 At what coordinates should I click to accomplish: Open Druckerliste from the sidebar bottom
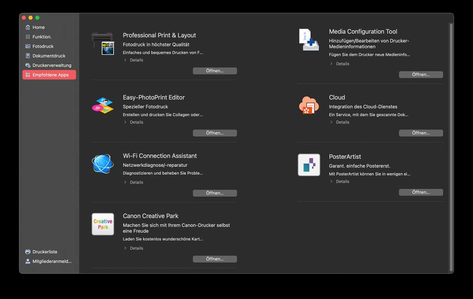[45, 252]
